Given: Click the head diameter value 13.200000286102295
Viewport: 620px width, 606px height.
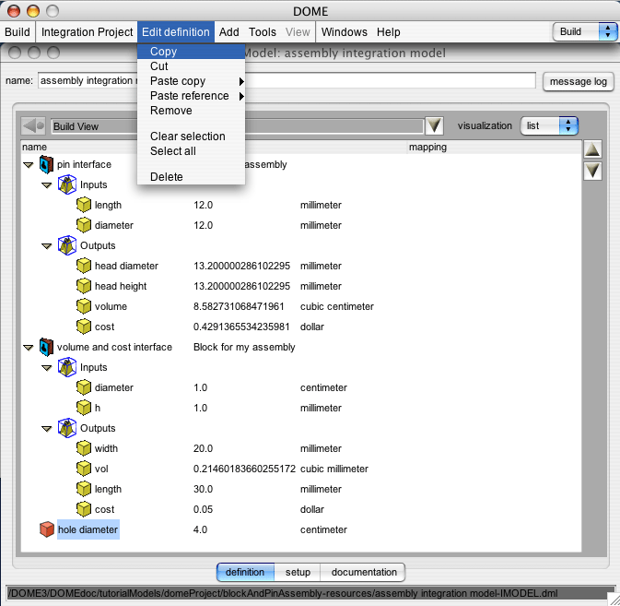Looking at the screenshot, I should [241, 266].
